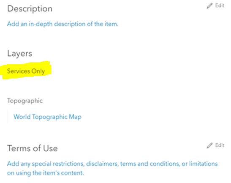
Task: Click the pencil icon beside Description Edit
Action: click(209, 6)
